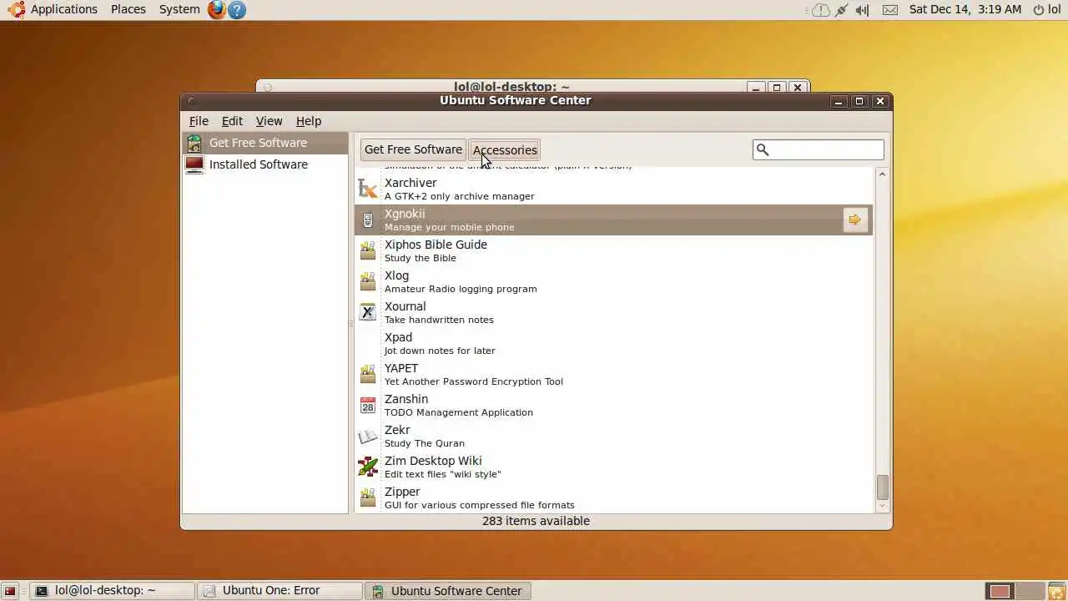This screenshot has width=1068, height=601.
Task: Click the scrollbar down arrow
Action: pyautogui.click(x=882, y=506)
